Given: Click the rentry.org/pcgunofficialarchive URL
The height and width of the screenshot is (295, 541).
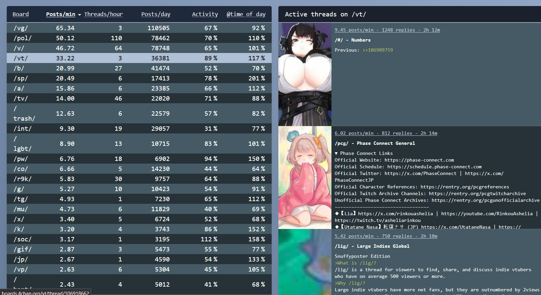Looking at the screenshot, I should tap(486, 200).
